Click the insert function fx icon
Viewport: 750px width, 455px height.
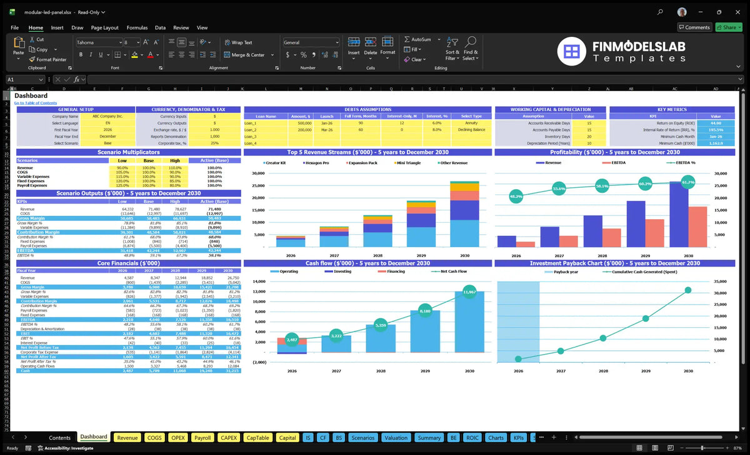tap(76, 79)
